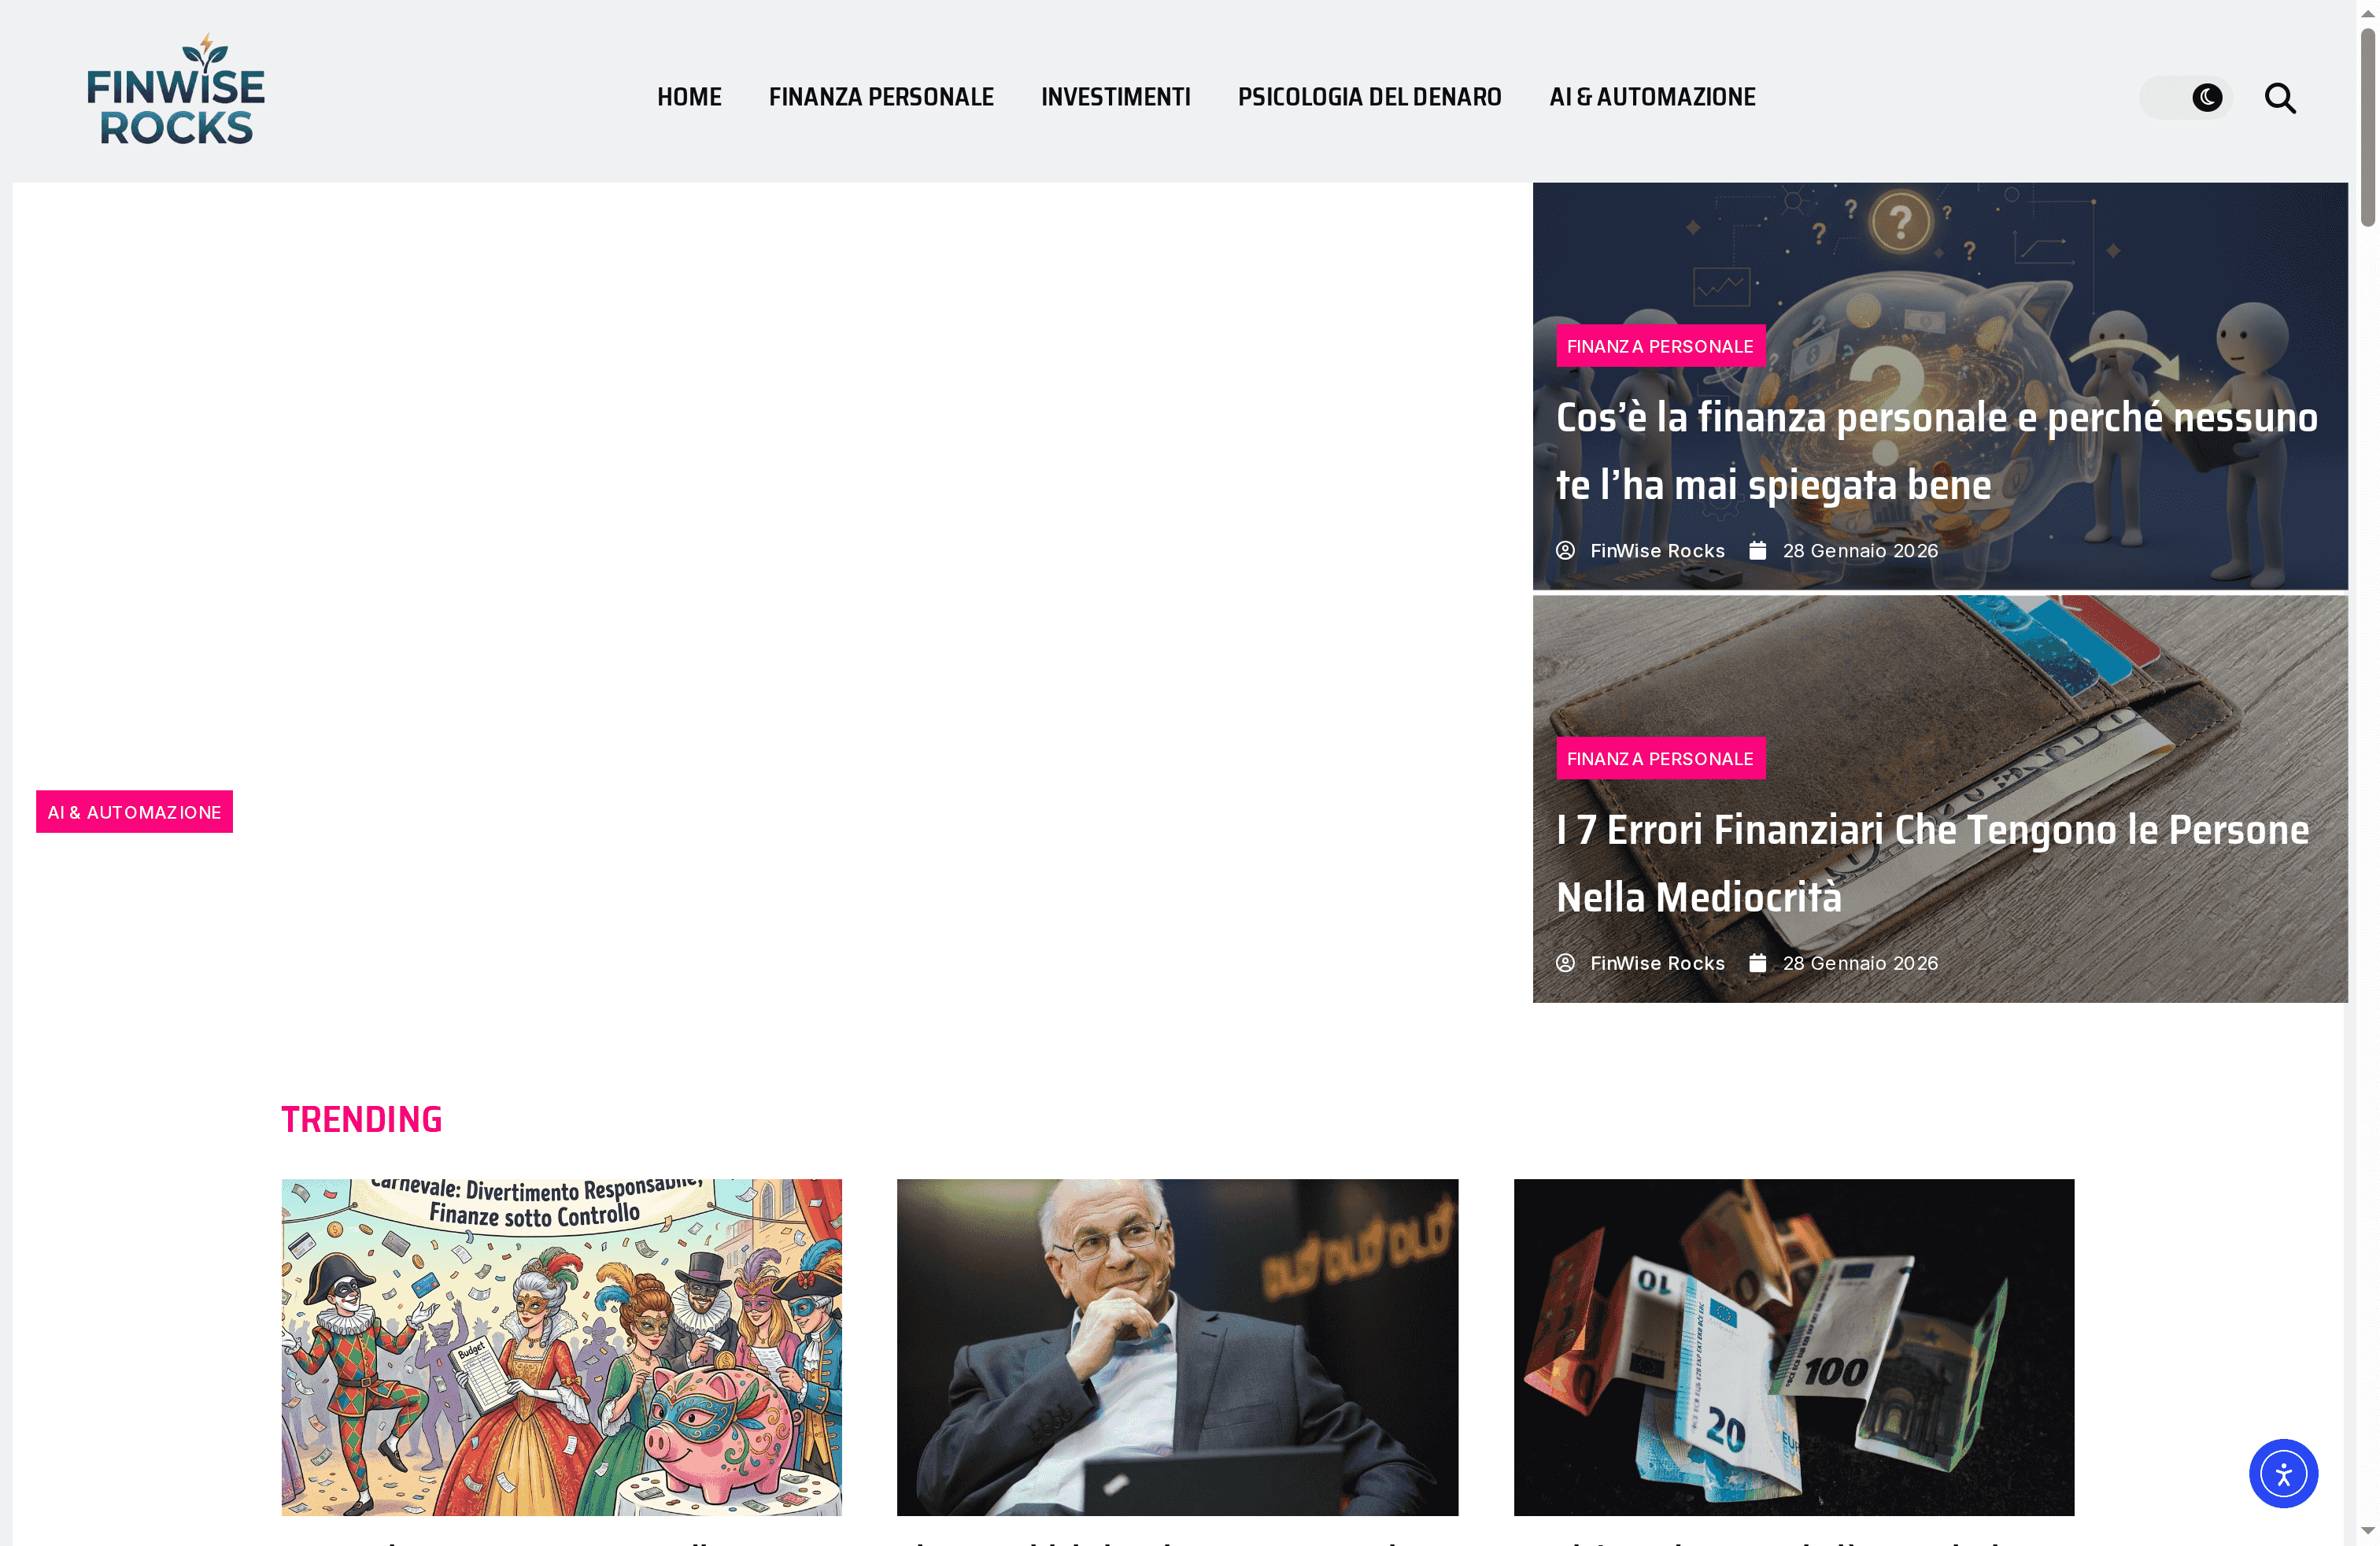2380x1546 pixels.
Task: Open PSICOLOGIA DEL DENARO menu item
Action: [x=1369, y=97]
